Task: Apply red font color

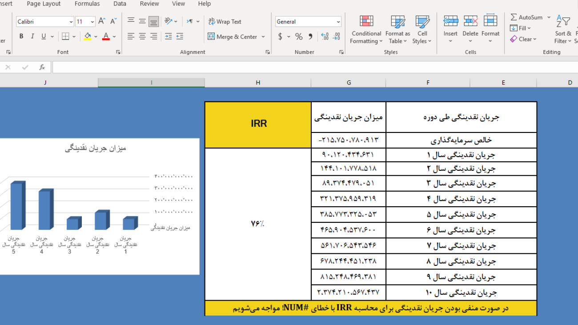Action: tap(106, 36)
